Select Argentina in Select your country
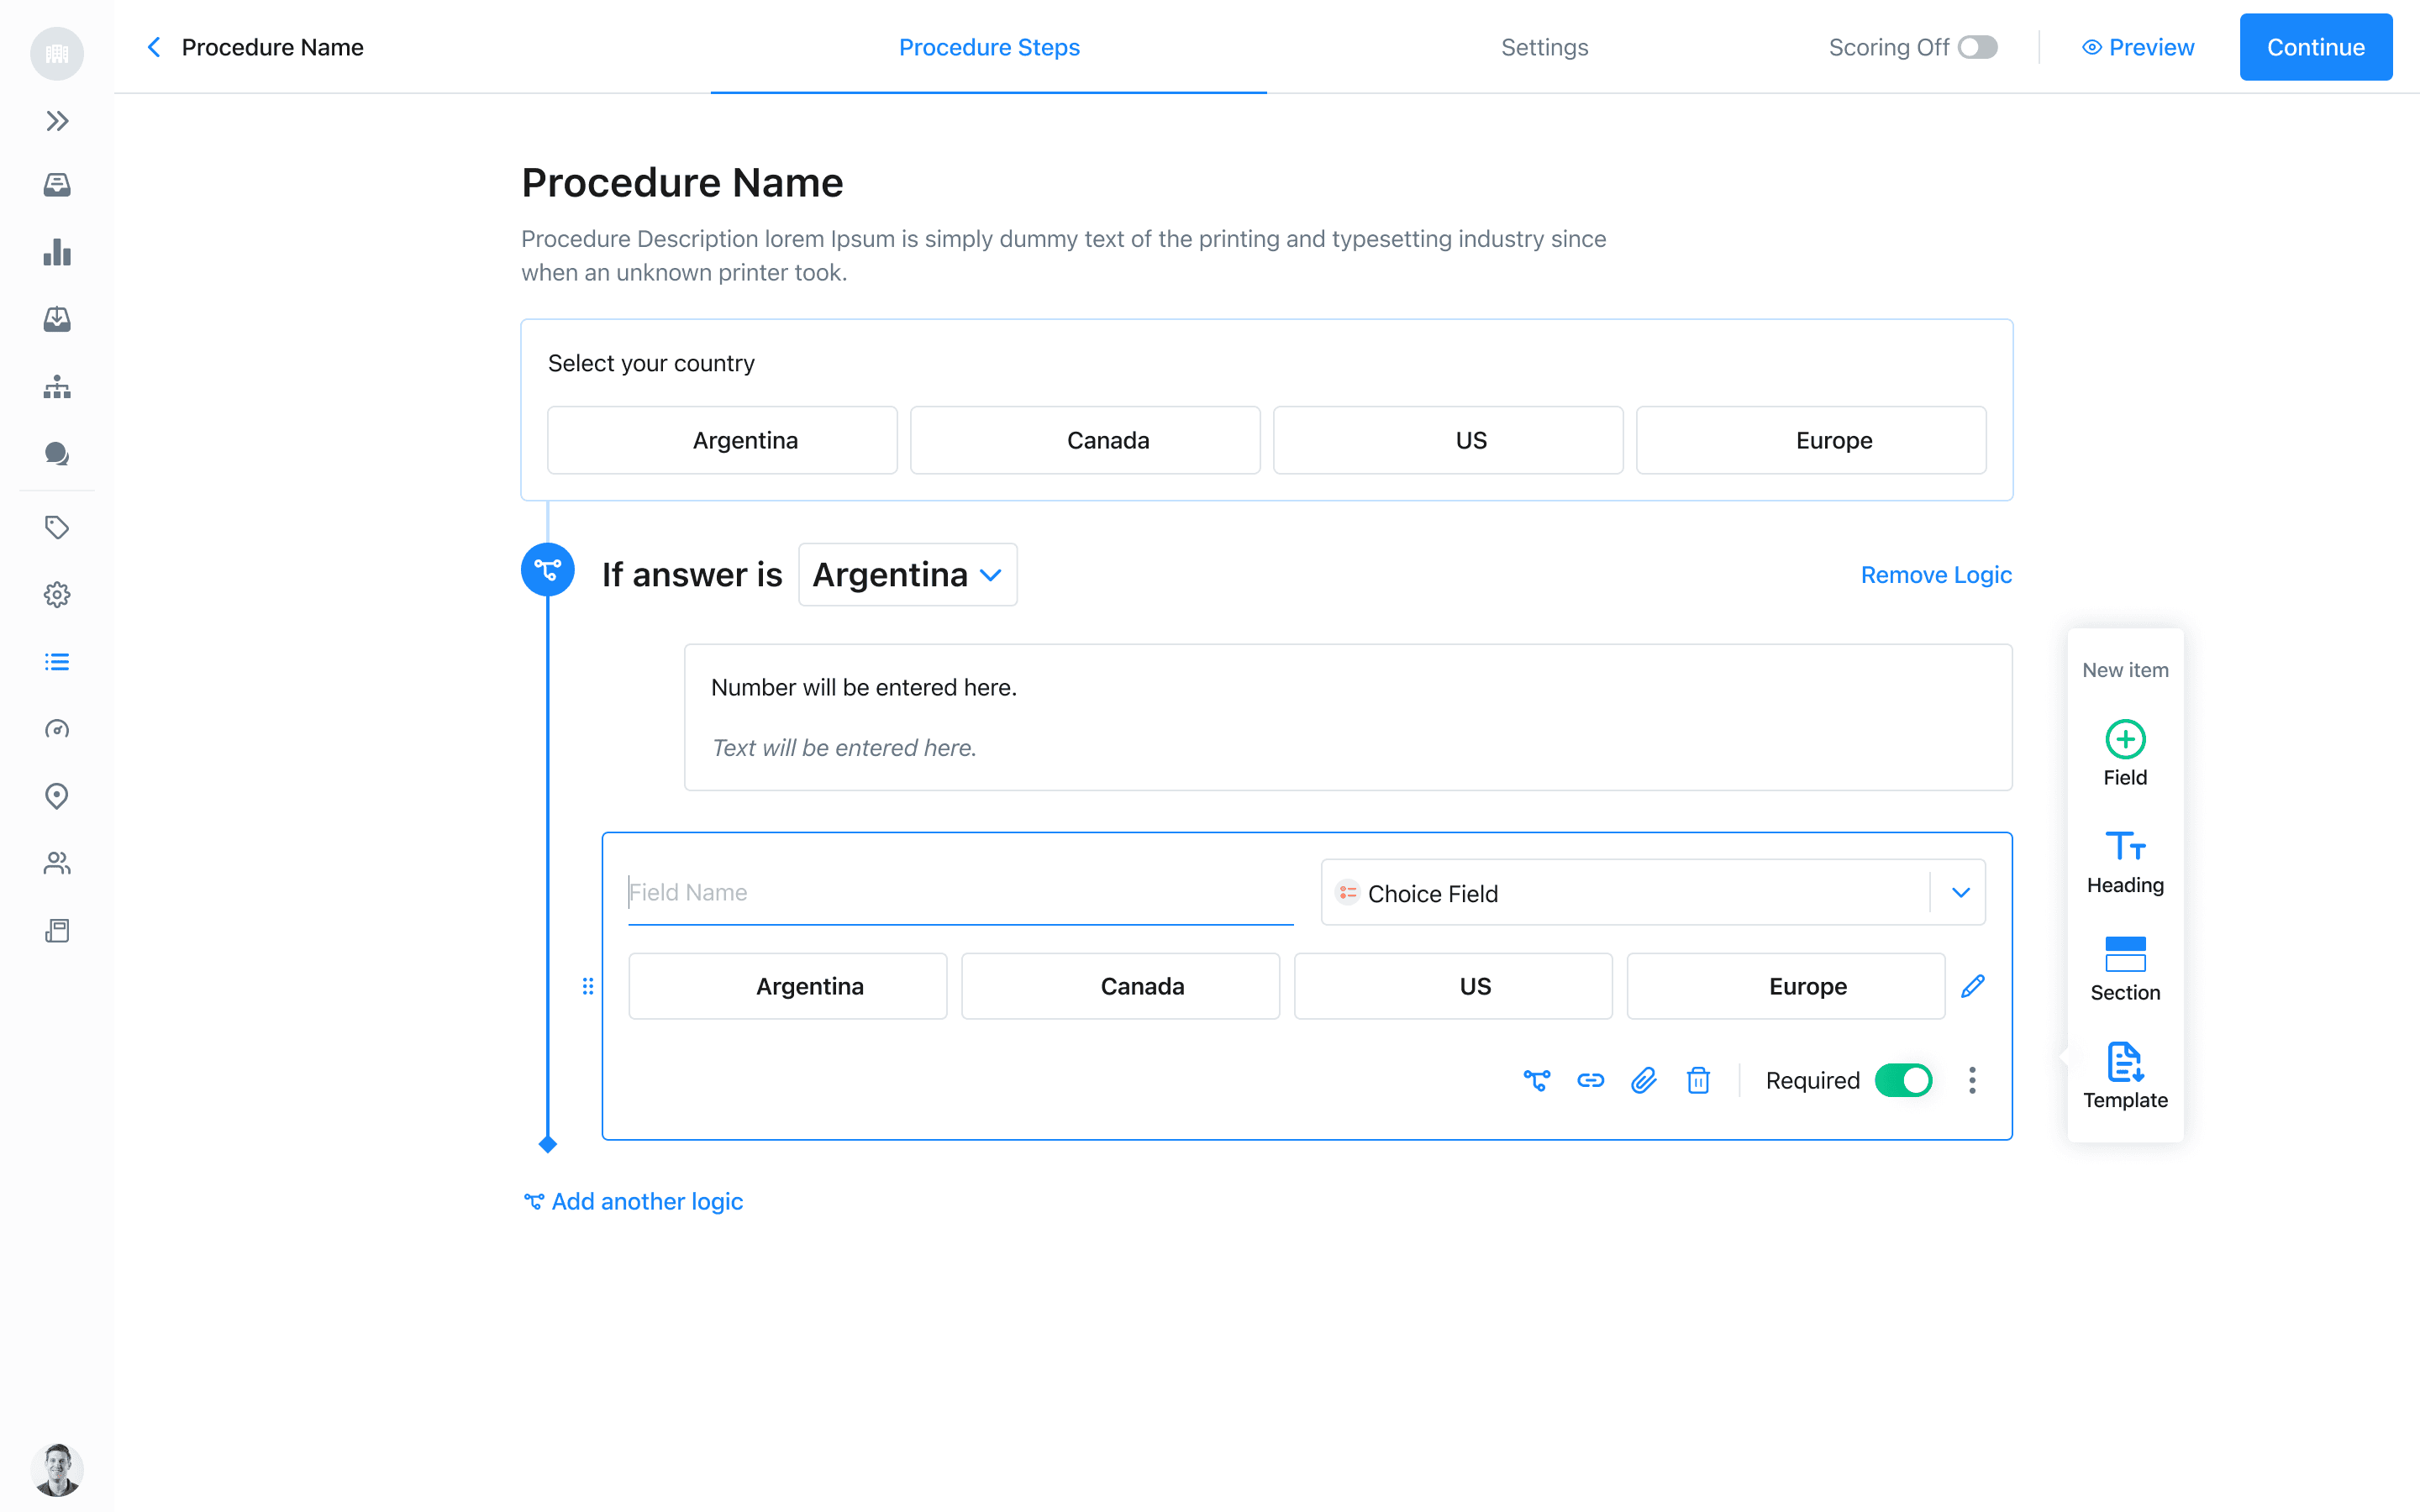The image size is (2420, 1512). 722,440
